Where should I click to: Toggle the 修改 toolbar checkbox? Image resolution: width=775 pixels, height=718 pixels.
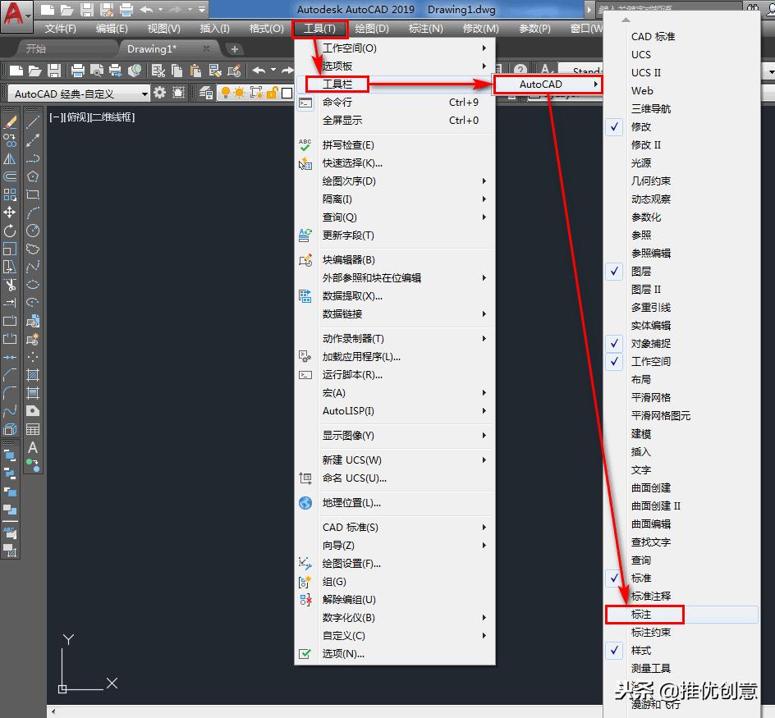(614, 126)
